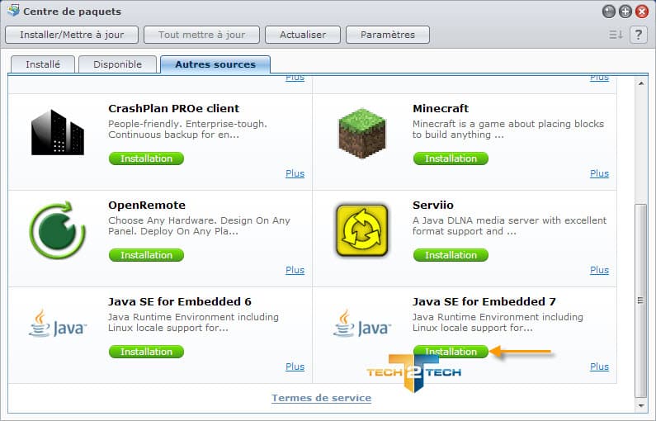656x421 pixels.
Task: Switch to the Disponible tab
Action: point(117,64)
